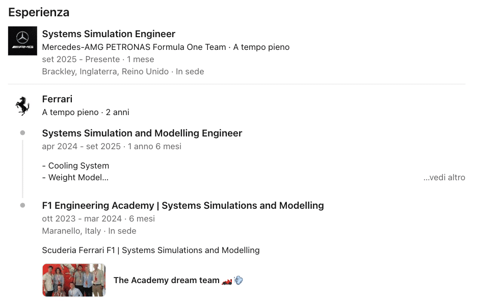Click the timeline dot beside F1 Engineering Academy
The image size is (477, 305).
[22, 205]
